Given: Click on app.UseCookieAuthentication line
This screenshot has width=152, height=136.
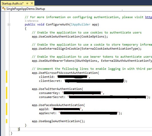Looking at the screenshot, I should tap(70, 37).
